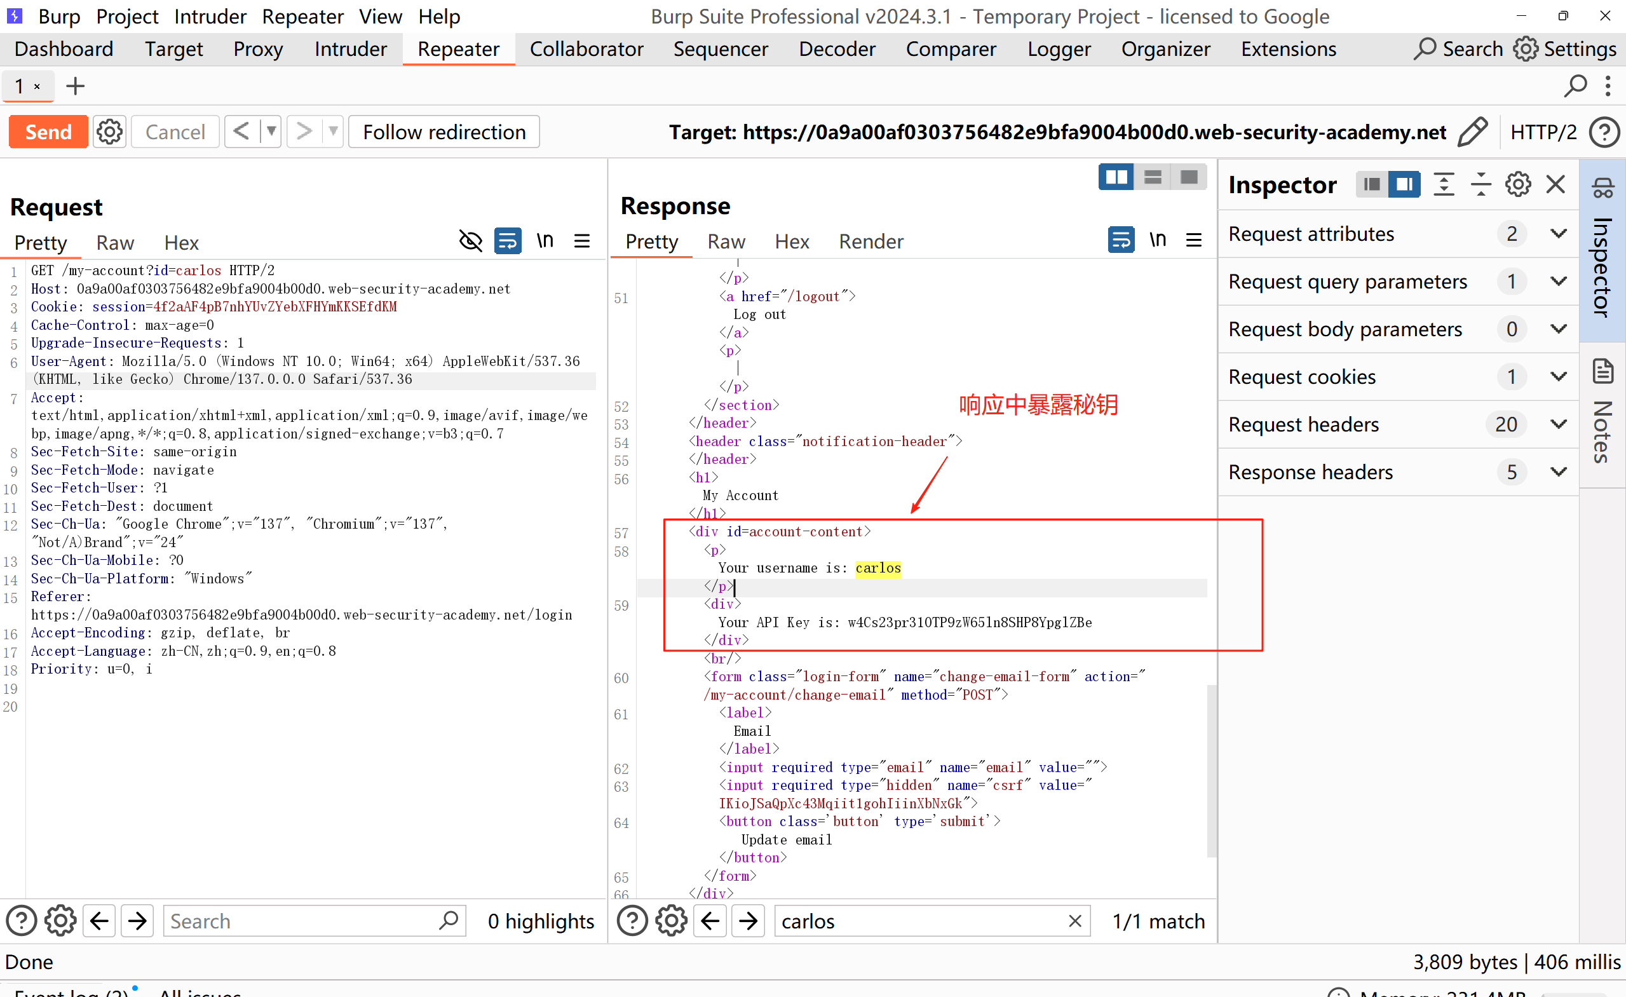
Task: Click Inspector collapse all sections icon
Action: coord(1481,184)
